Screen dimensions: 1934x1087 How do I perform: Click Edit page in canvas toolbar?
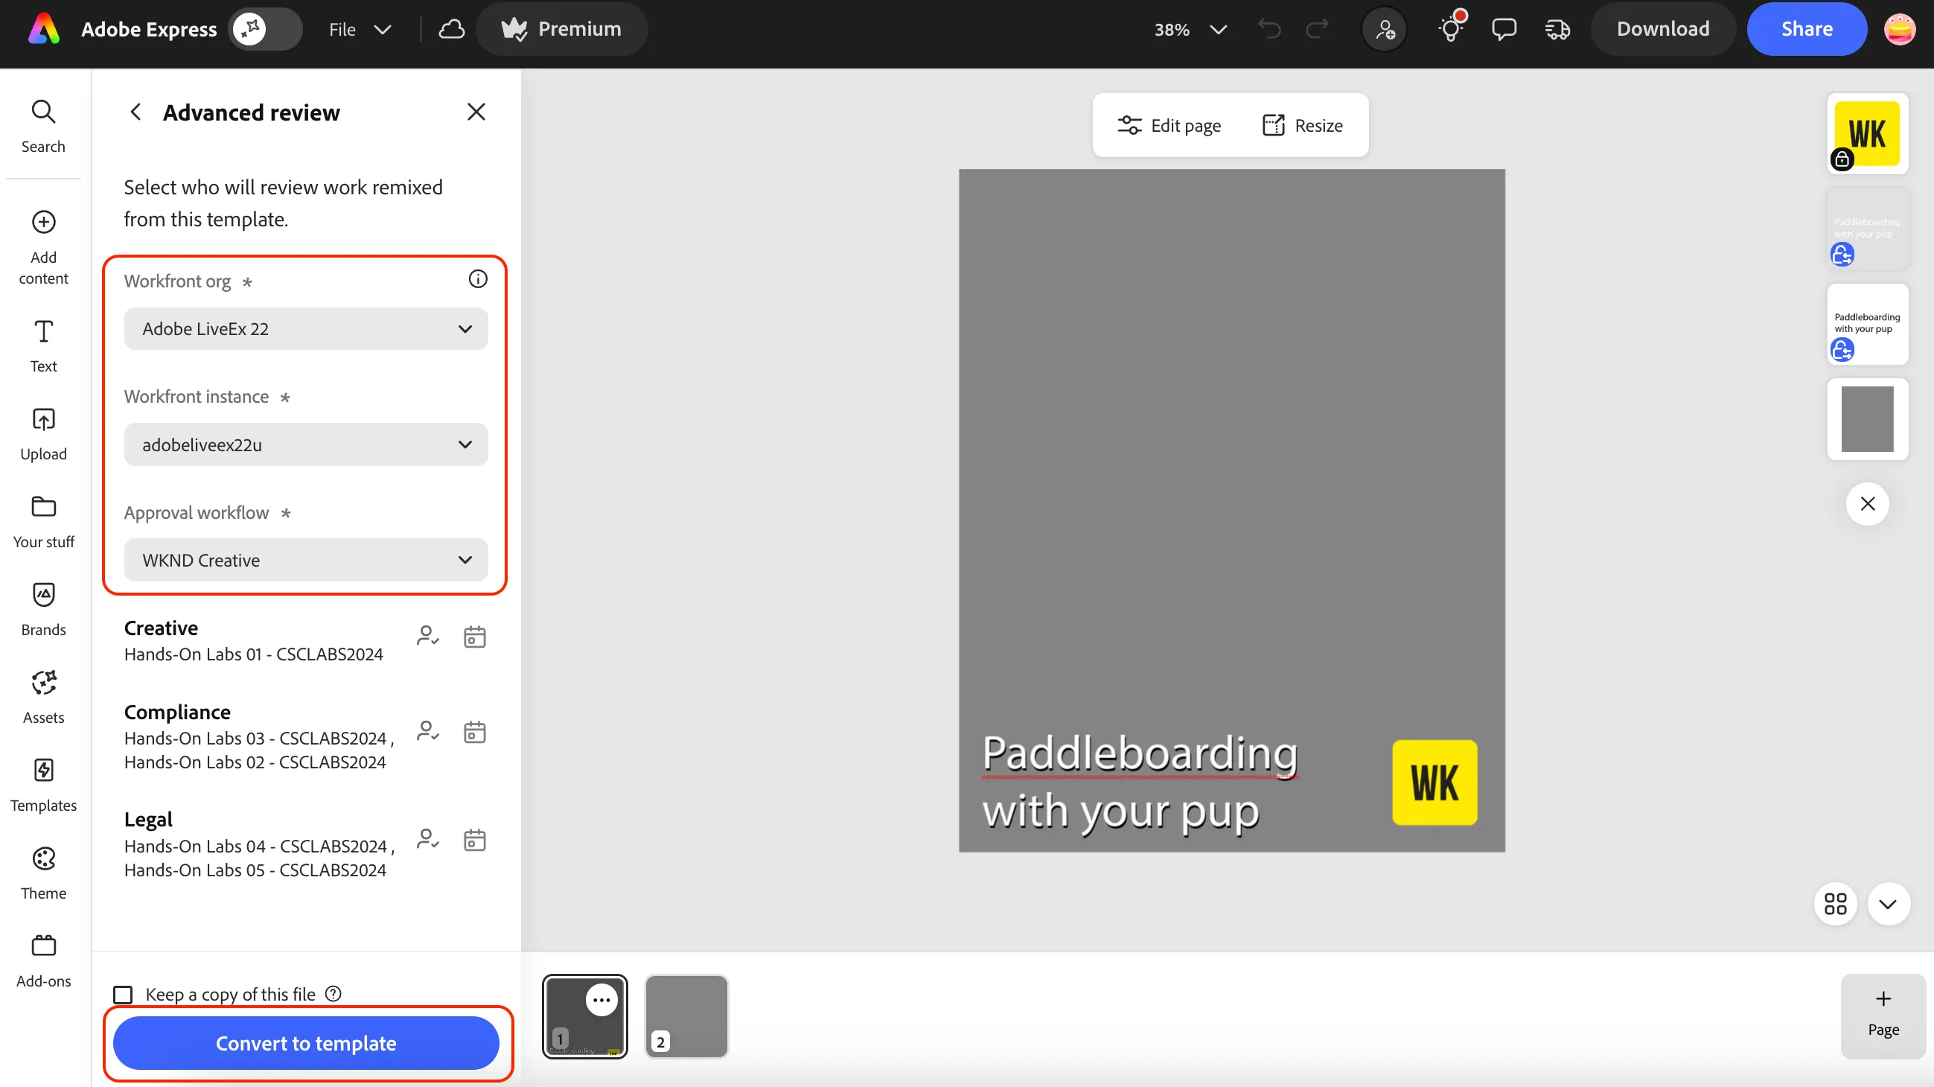pyautogui.click(x=1168, y=125)
